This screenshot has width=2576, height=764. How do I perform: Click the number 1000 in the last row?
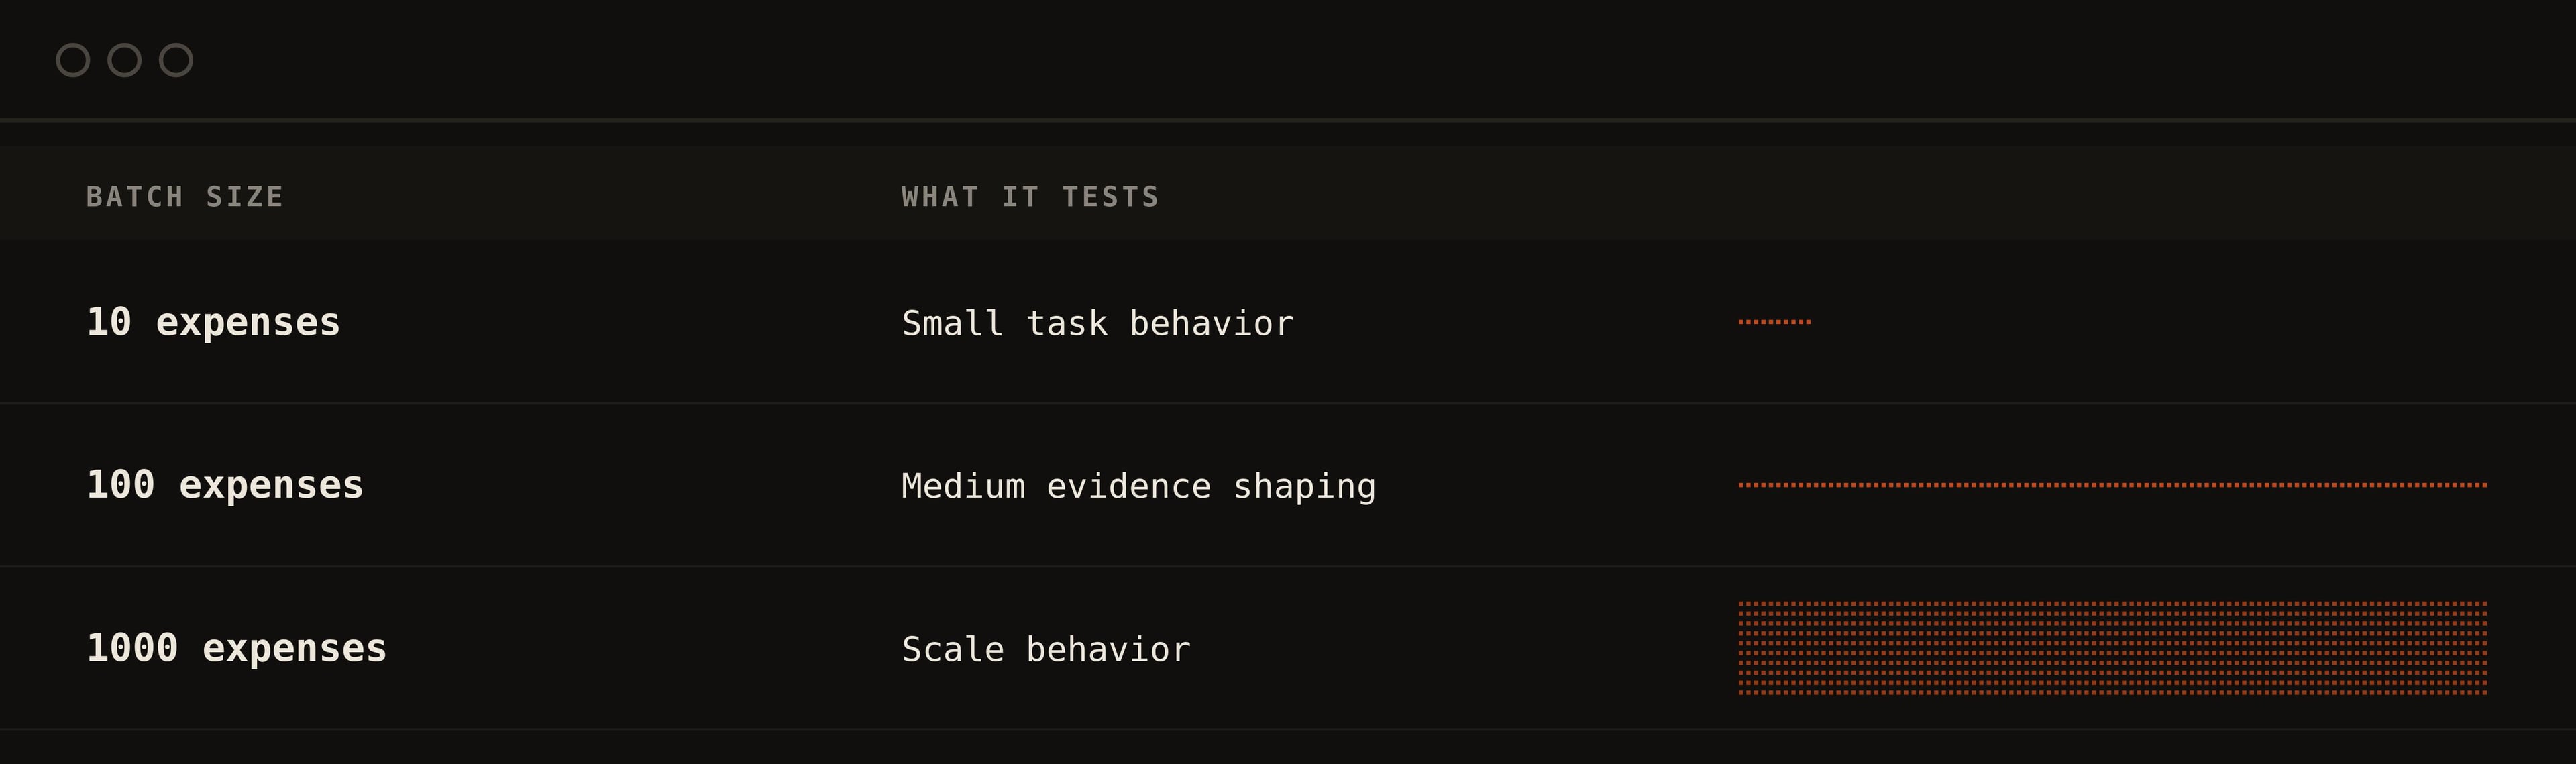[132, 648]
